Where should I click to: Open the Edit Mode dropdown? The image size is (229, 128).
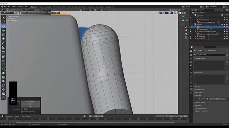(8, 13)
